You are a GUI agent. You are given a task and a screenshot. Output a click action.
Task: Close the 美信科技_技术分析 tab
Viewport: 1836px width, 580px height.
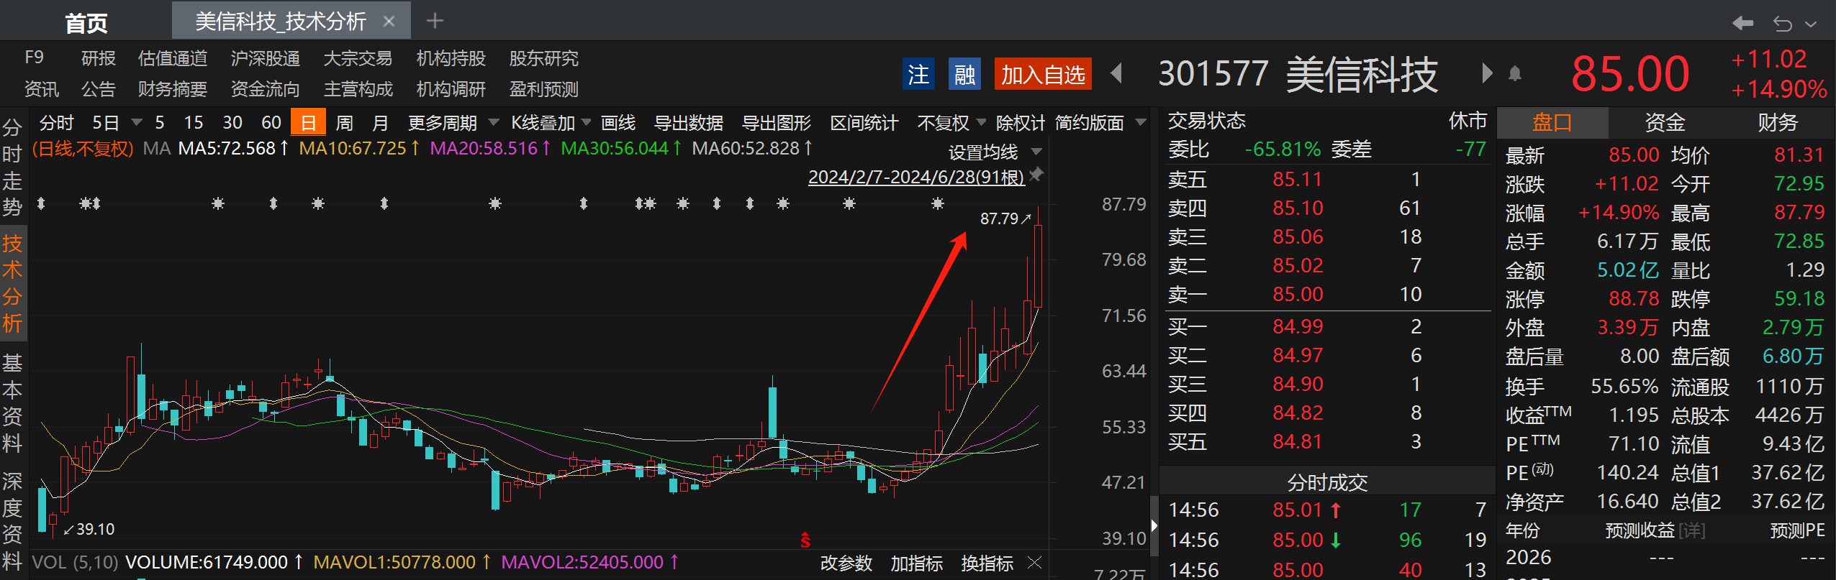tap(389, 22)
